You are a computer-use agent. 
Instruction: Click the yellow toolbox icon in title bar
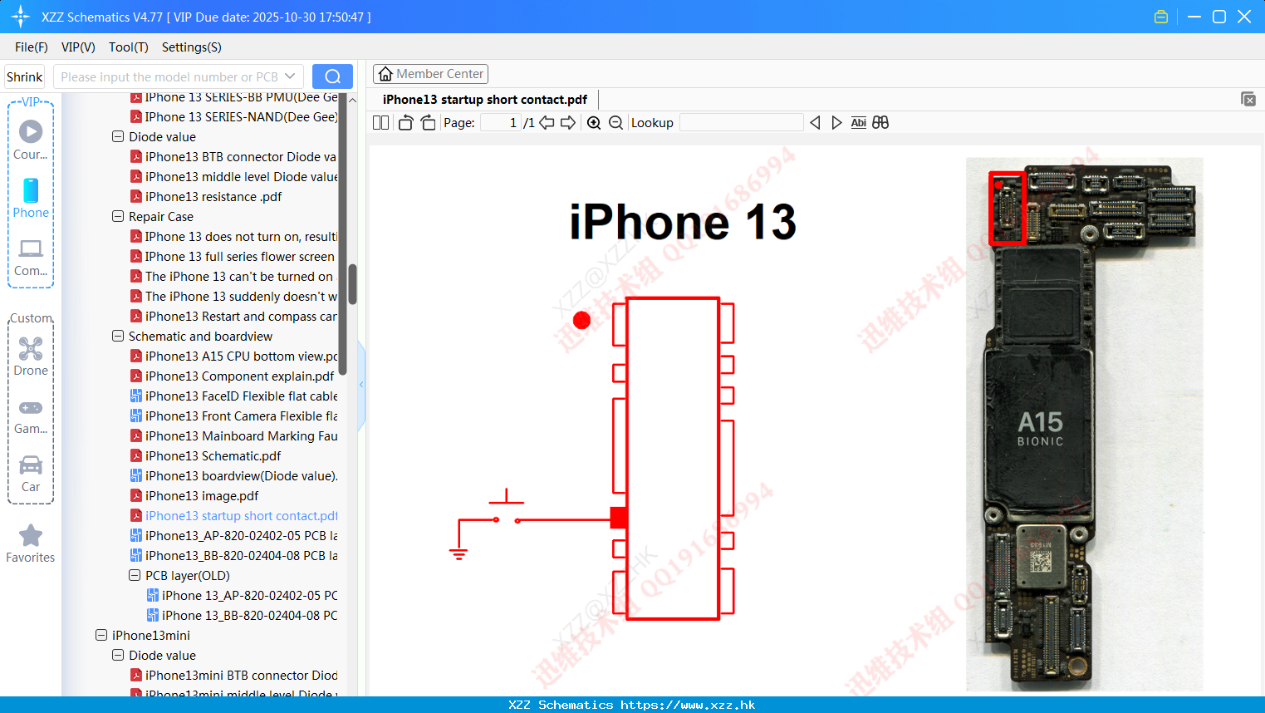pos(1161,17)
